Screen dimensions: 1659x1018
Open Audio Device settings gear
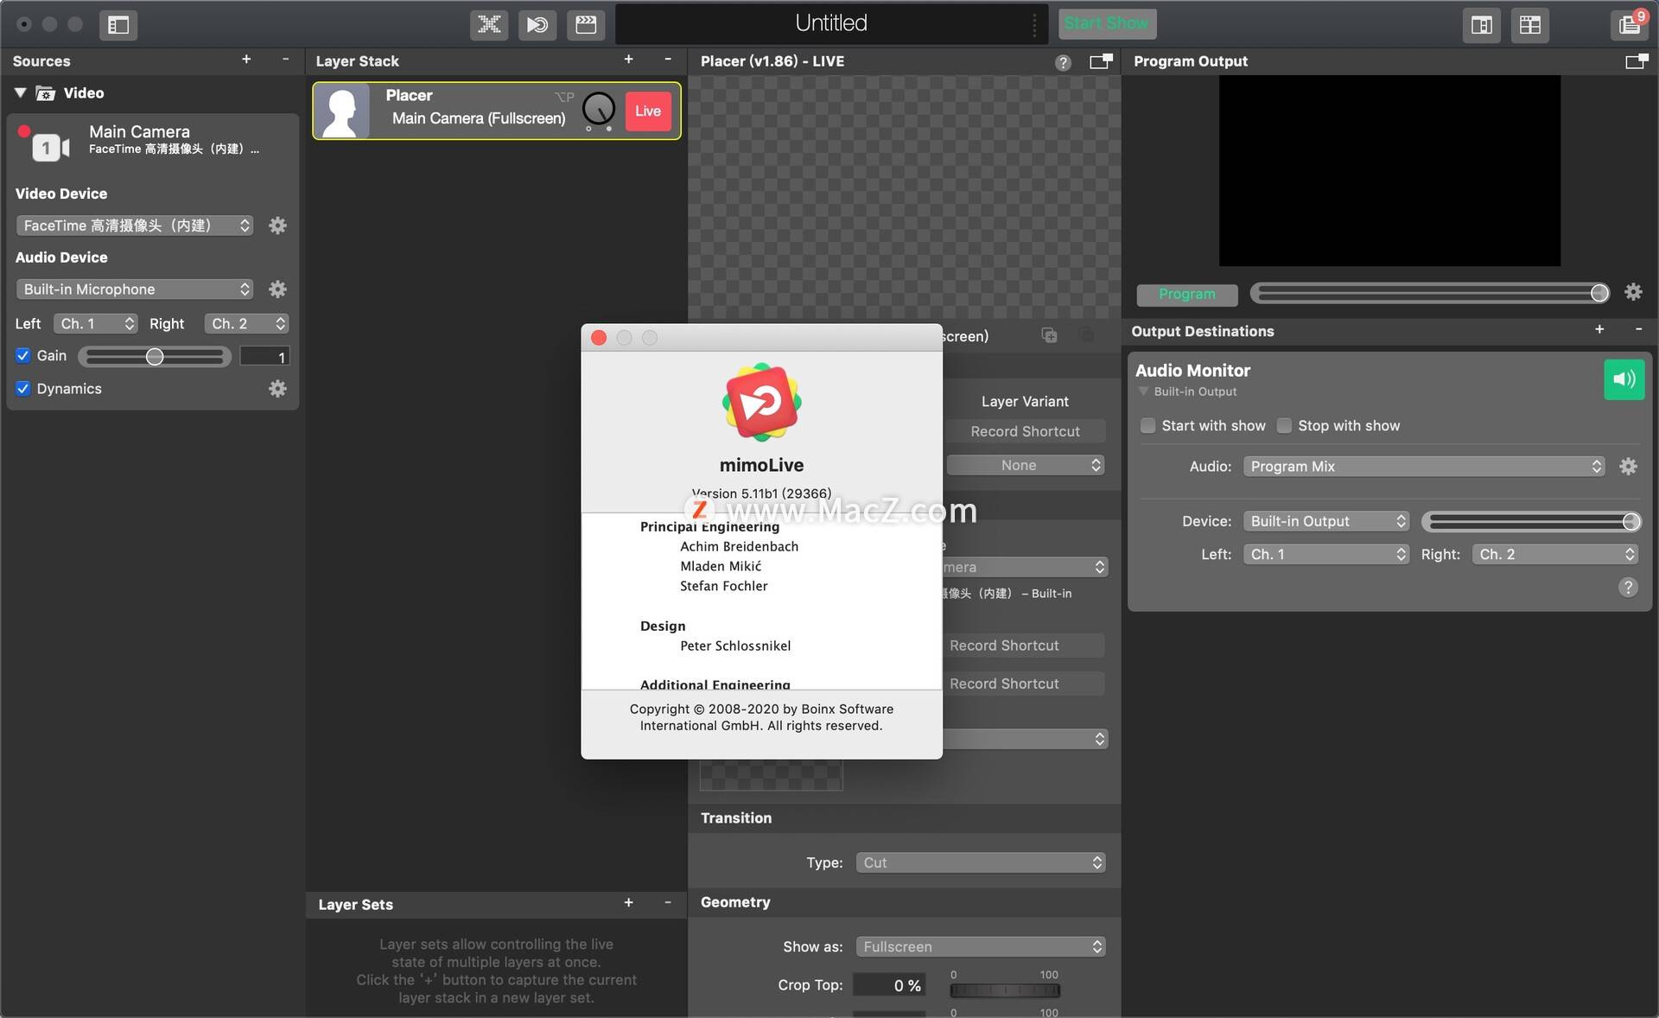coord(277,289)
